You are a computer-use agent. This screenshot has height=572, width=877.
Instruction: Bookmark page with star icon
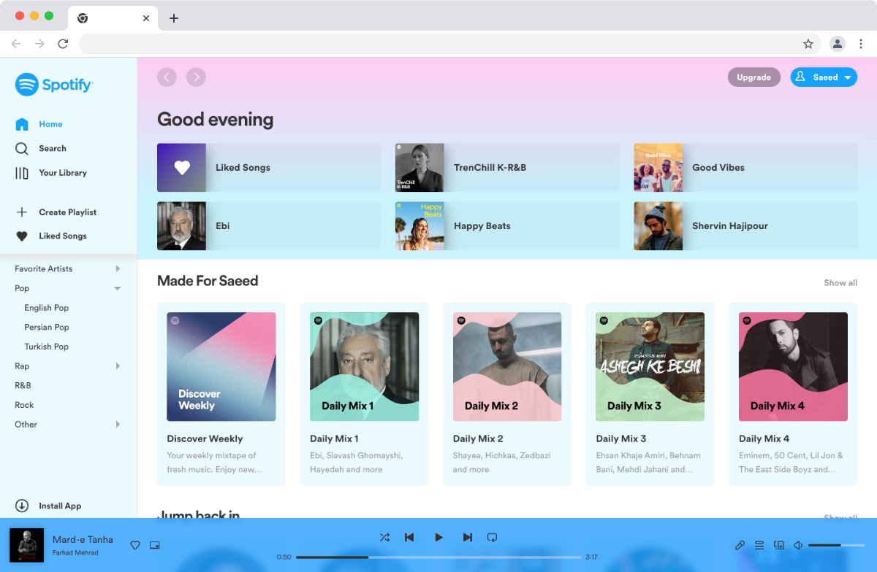(808, 44)
